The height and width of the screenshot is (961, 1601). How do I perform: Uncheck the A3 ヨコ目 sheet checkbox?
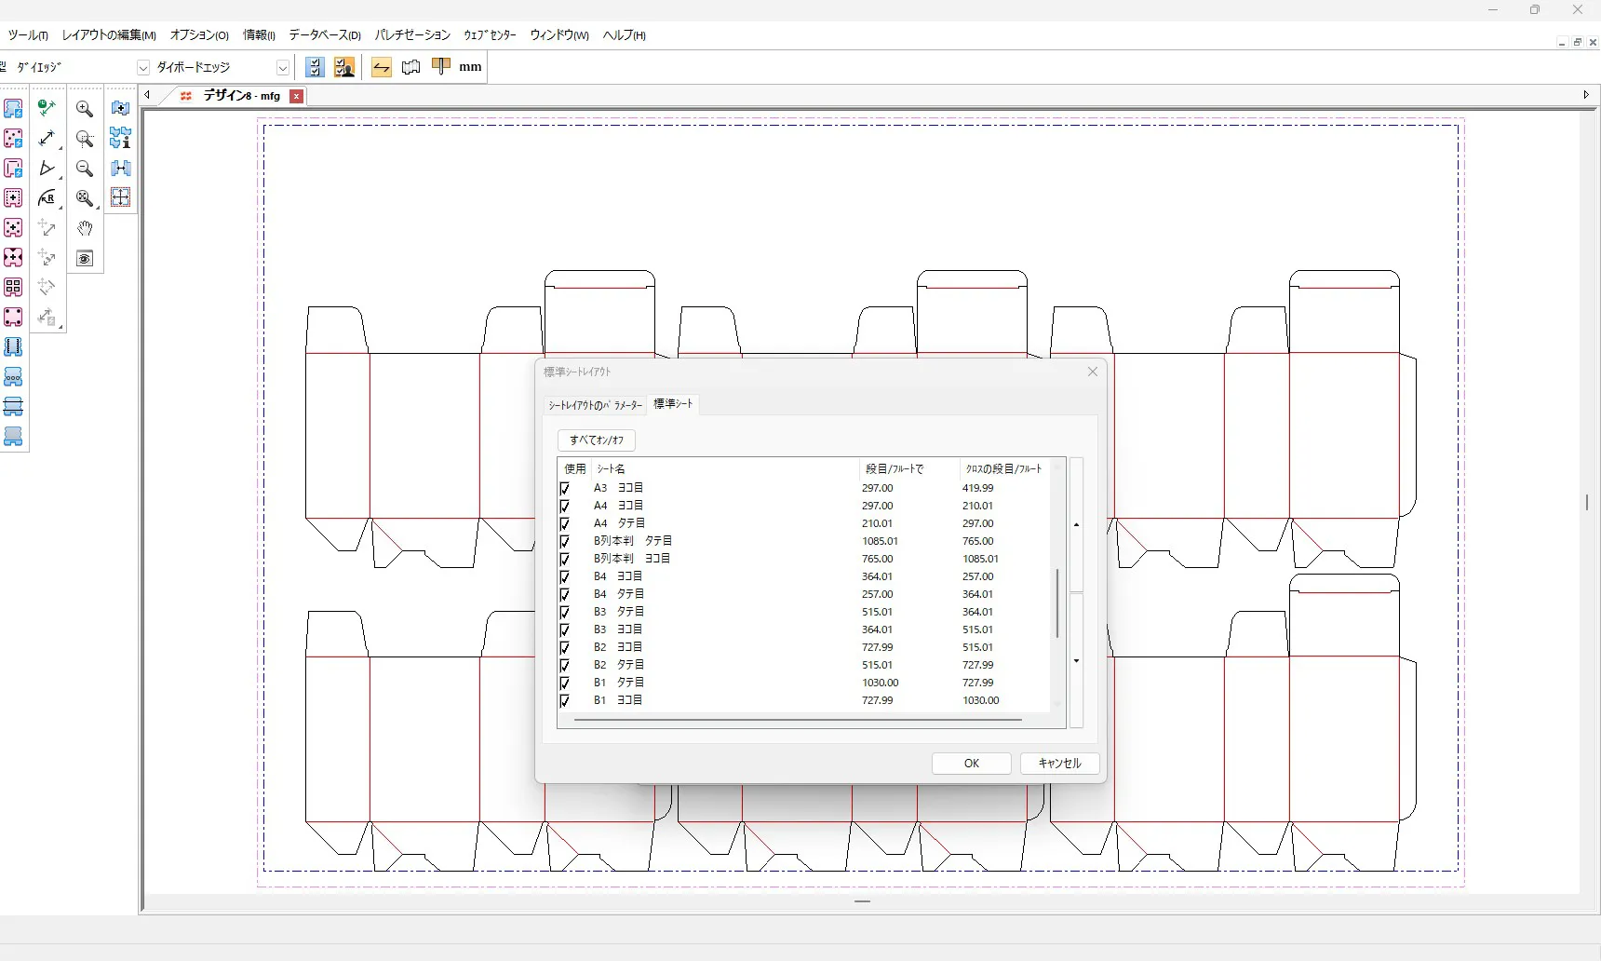565,488
